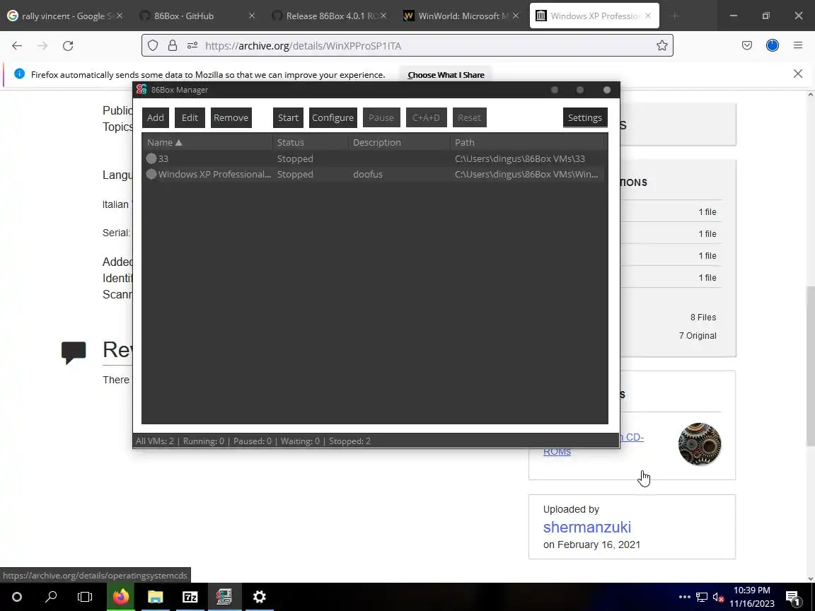This screenshot has height=611, width=815.
Task: Click the network tray icon
Action: click(702, 597)
